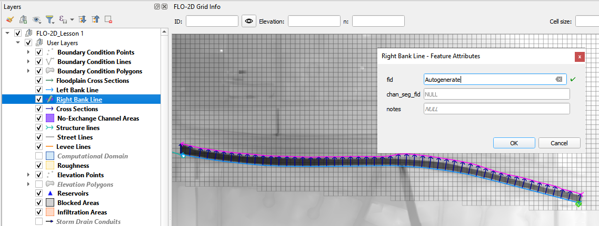Toggle the Reservoirs layer checkbox

pos(39,193)
